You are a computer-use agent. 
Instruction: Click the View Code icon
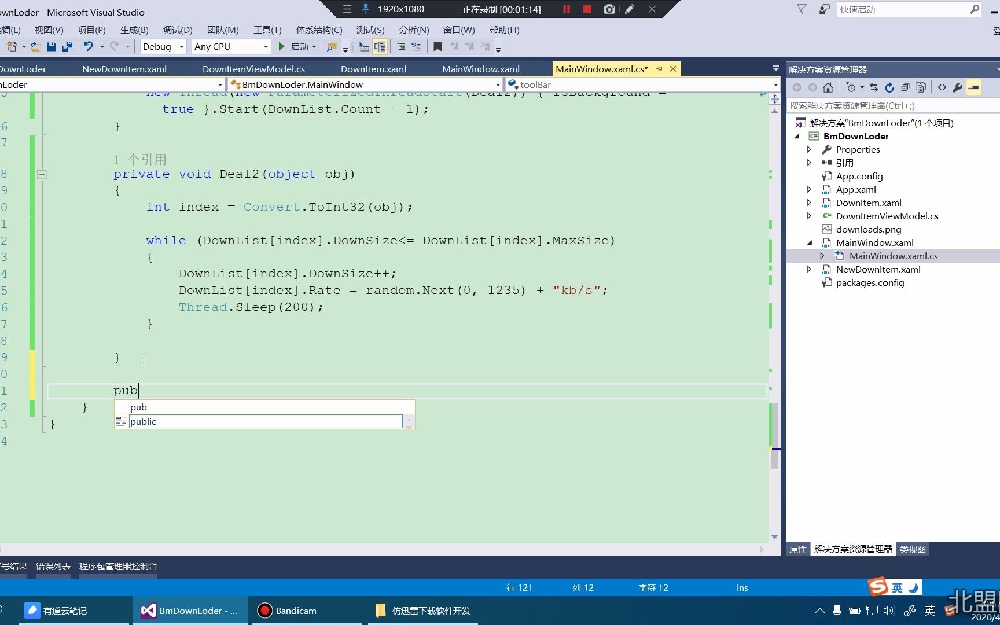[942, 87]
